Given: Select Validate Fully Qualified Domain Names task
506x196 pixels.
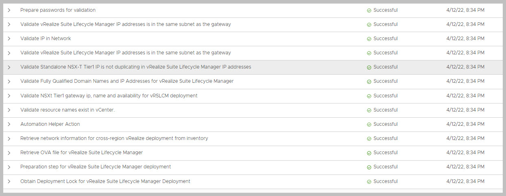Looking at the screenshot, I should click(127, 81).
